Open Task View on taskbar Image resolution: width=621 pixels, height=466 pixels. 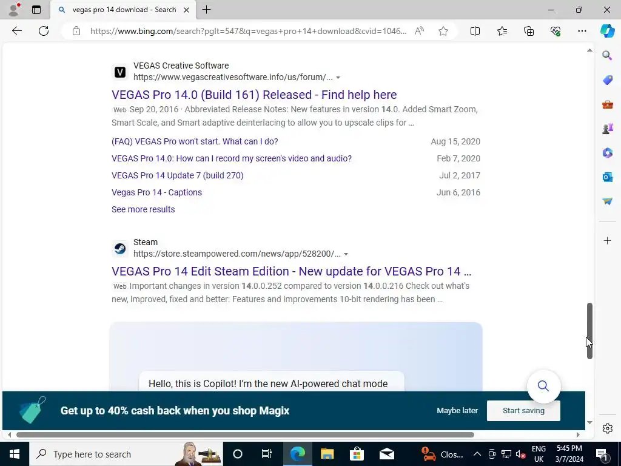pyautogui.click(x=267, y=454)
